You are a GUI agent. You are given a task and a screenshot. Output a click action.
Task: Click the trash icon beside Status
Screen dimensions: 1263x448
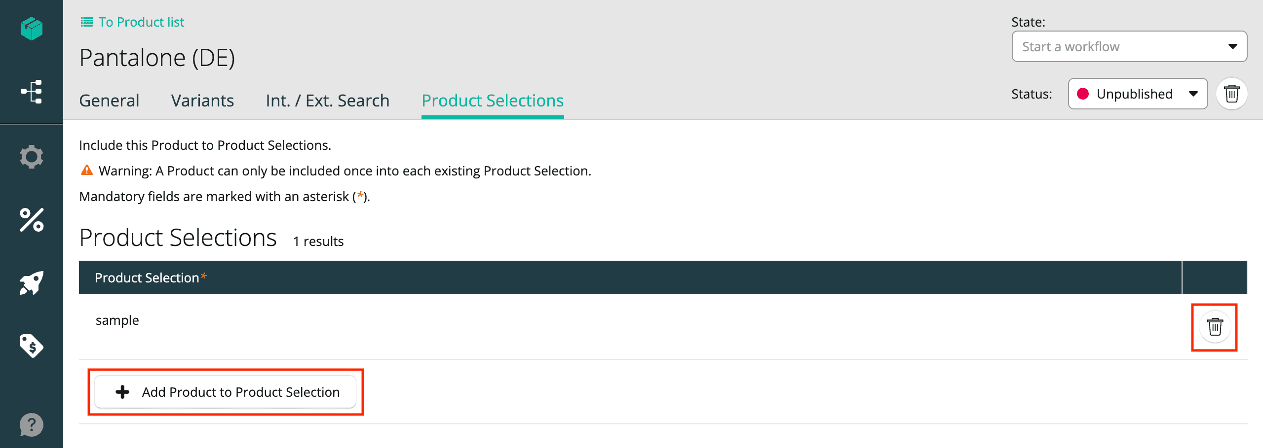click(x=1231, y=94)
